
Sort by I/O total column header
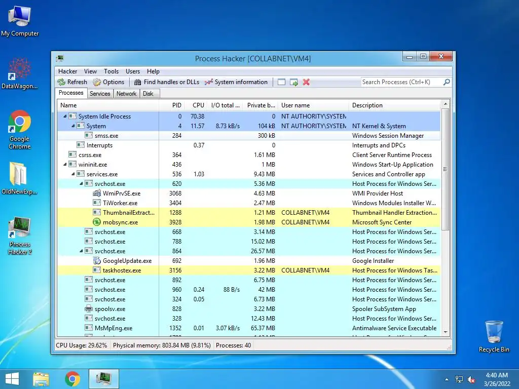pyautogui.click(x=225, y=105)
